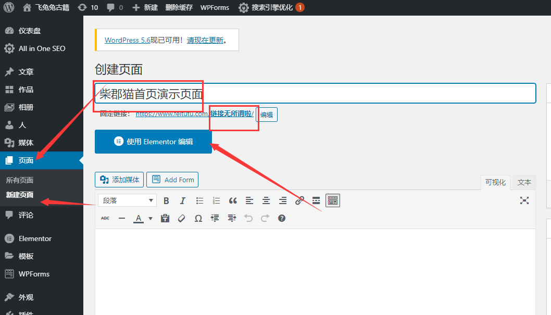
Task: Open 作品 in the sidebar
Action: [42, 90]
